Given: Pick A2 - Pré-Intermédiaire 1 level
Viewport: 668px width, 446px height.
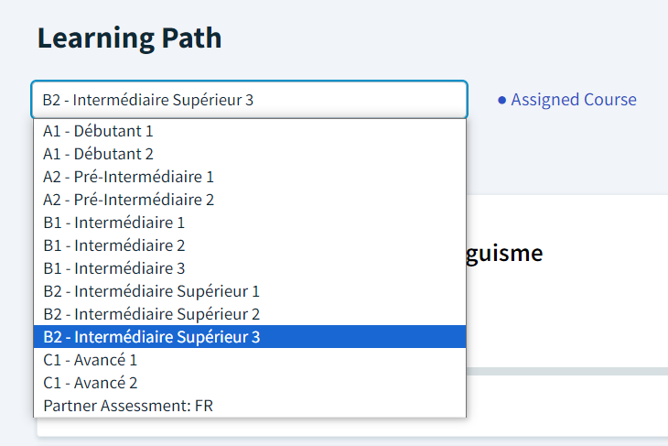Looking at the screenshot, I should (x=128, y=177).
